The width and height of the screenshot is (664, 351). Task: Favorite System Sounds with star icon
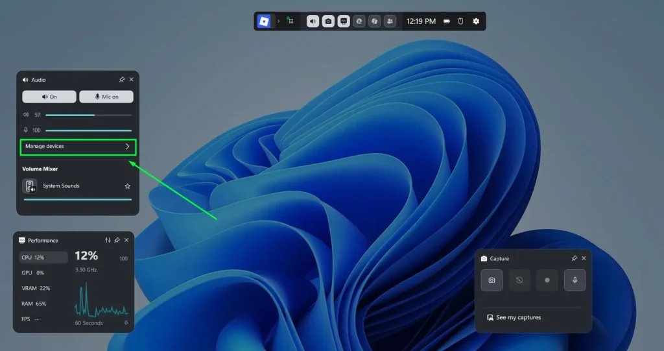click(x=128, y=186)
